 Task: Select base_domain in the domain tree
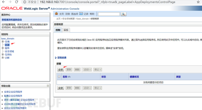click(8, 39)
